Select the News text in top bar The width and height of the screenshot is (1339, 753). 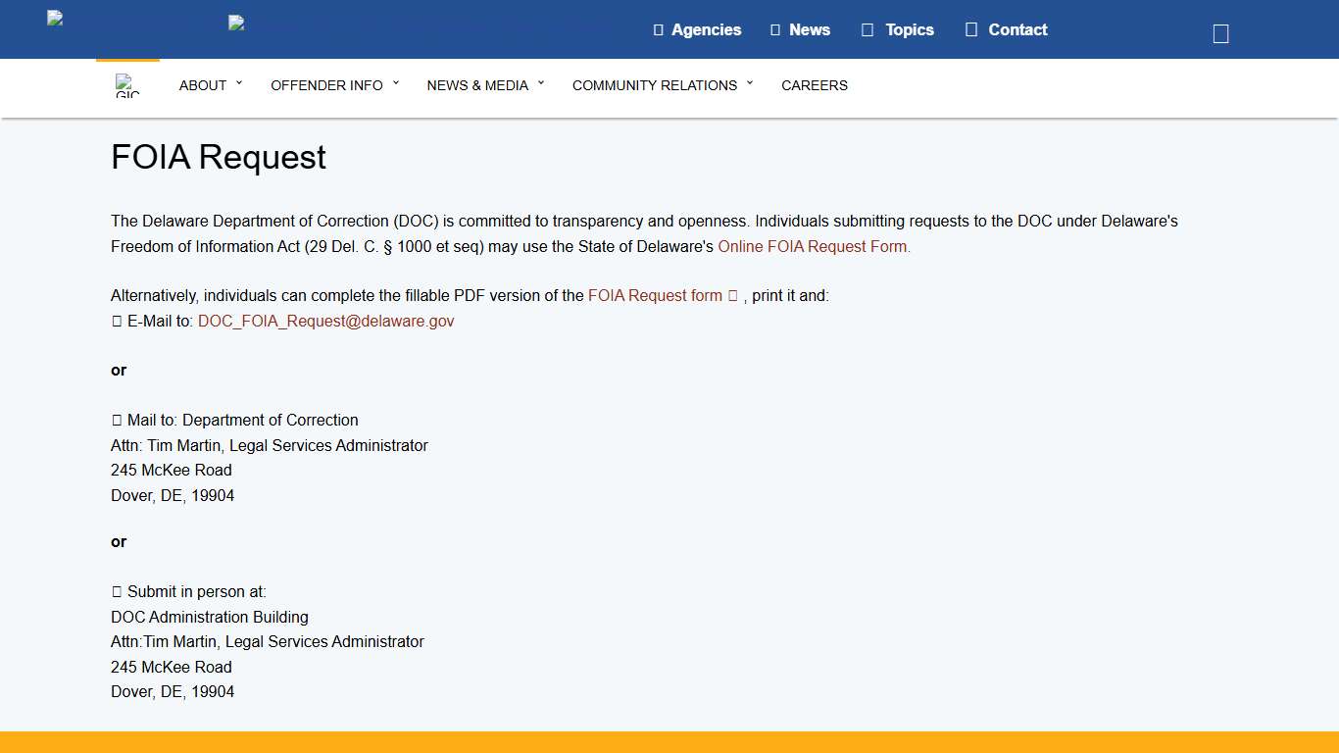point(809,30)
